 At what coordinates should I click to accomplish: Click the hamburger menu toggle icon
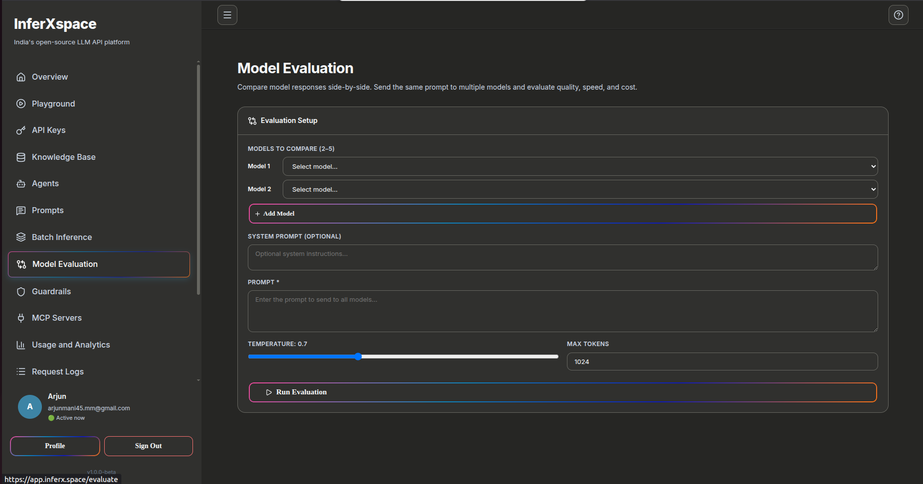click(227, 15)
